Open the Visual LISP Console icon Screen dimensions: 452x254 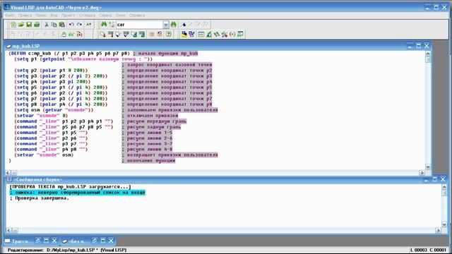tap(201, 35)
